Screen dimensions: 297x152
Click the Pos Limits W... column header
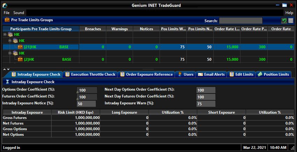click(173, 29)
